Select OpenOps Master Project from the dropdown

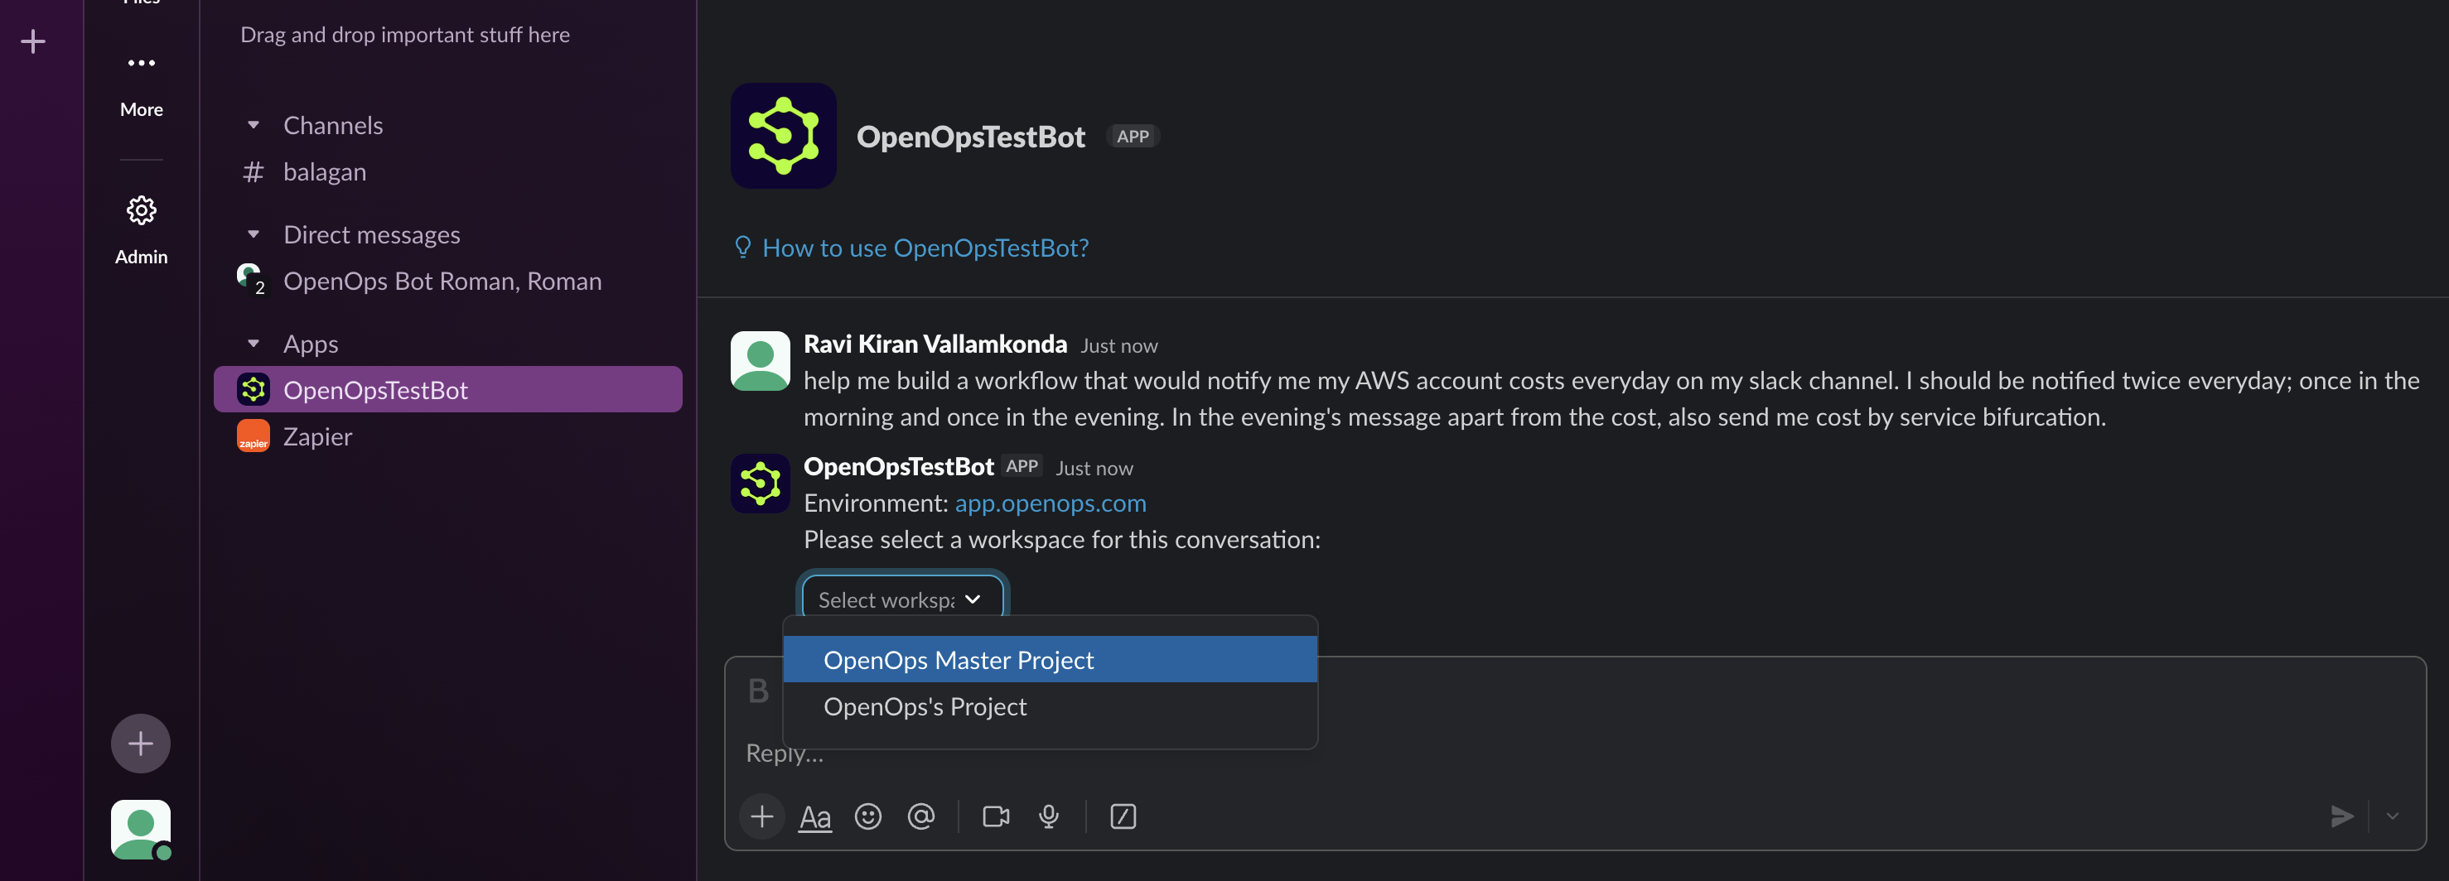[x=959, y=660]
